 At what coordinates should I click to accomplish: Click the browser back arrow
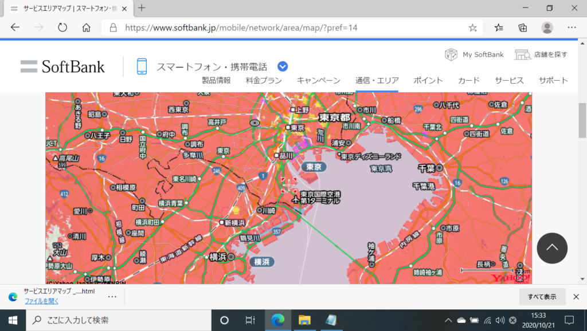(15, 27)
